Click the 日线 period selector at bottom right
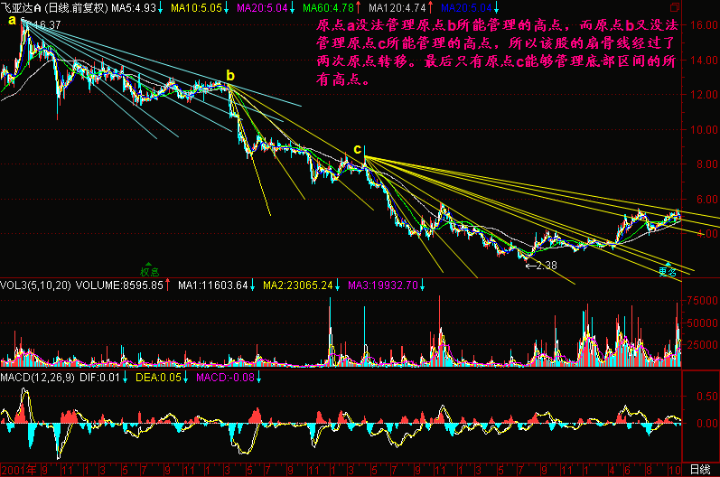 (x=699, y=470)
